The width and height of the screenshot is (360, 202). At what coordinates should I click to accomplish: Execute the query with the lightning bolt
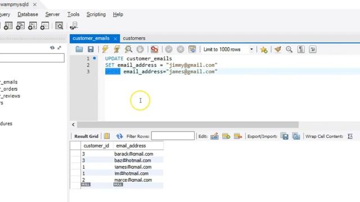tap(105, 49)
